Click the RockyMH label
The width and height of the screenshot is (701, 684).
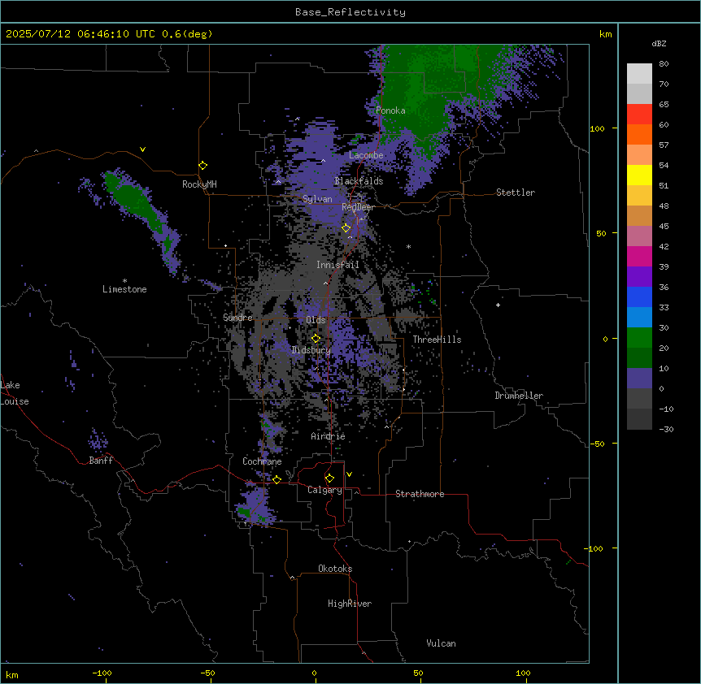pyautogui.click(x=199, y=184)
